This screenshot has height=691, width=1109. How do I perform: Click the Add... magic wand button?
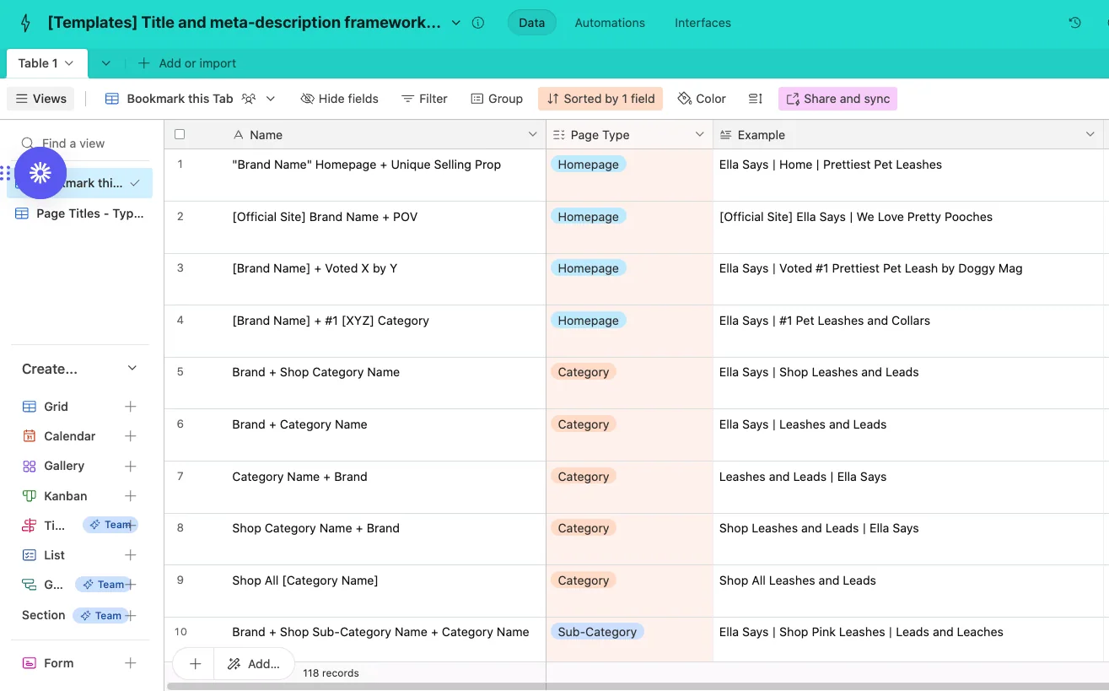click(254, 664)
